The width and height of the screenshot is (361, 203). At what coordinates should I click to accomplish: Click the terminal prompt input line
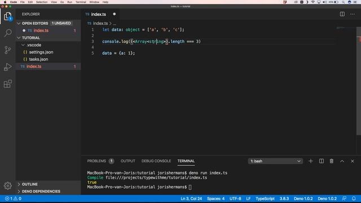click(x=139, y=187)
